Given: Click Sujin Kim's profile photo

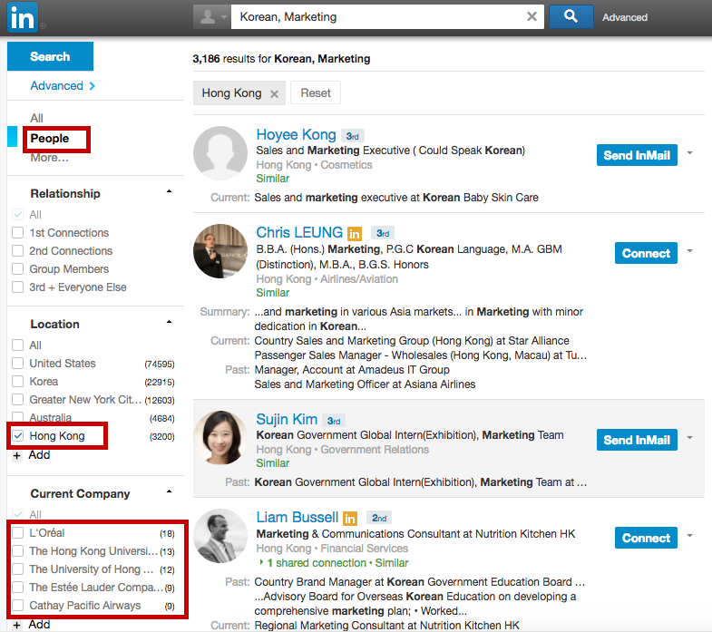Looking at the screenshot, I should [x=220, y=438].
